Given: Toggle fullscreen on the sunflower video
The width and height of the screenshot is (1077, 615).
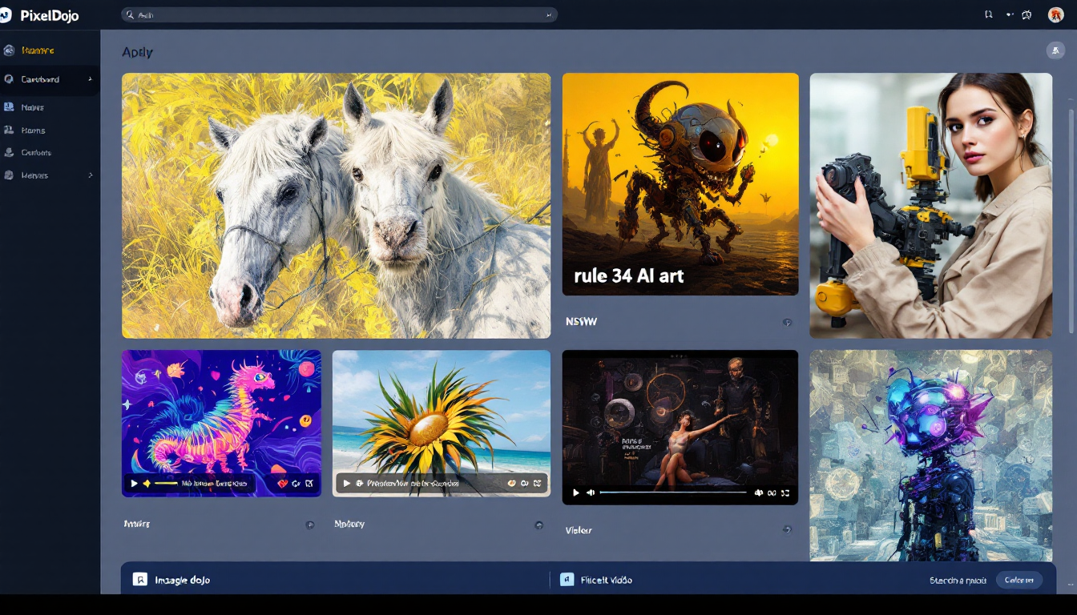Looking at the screenshot, I should [538, 484].
